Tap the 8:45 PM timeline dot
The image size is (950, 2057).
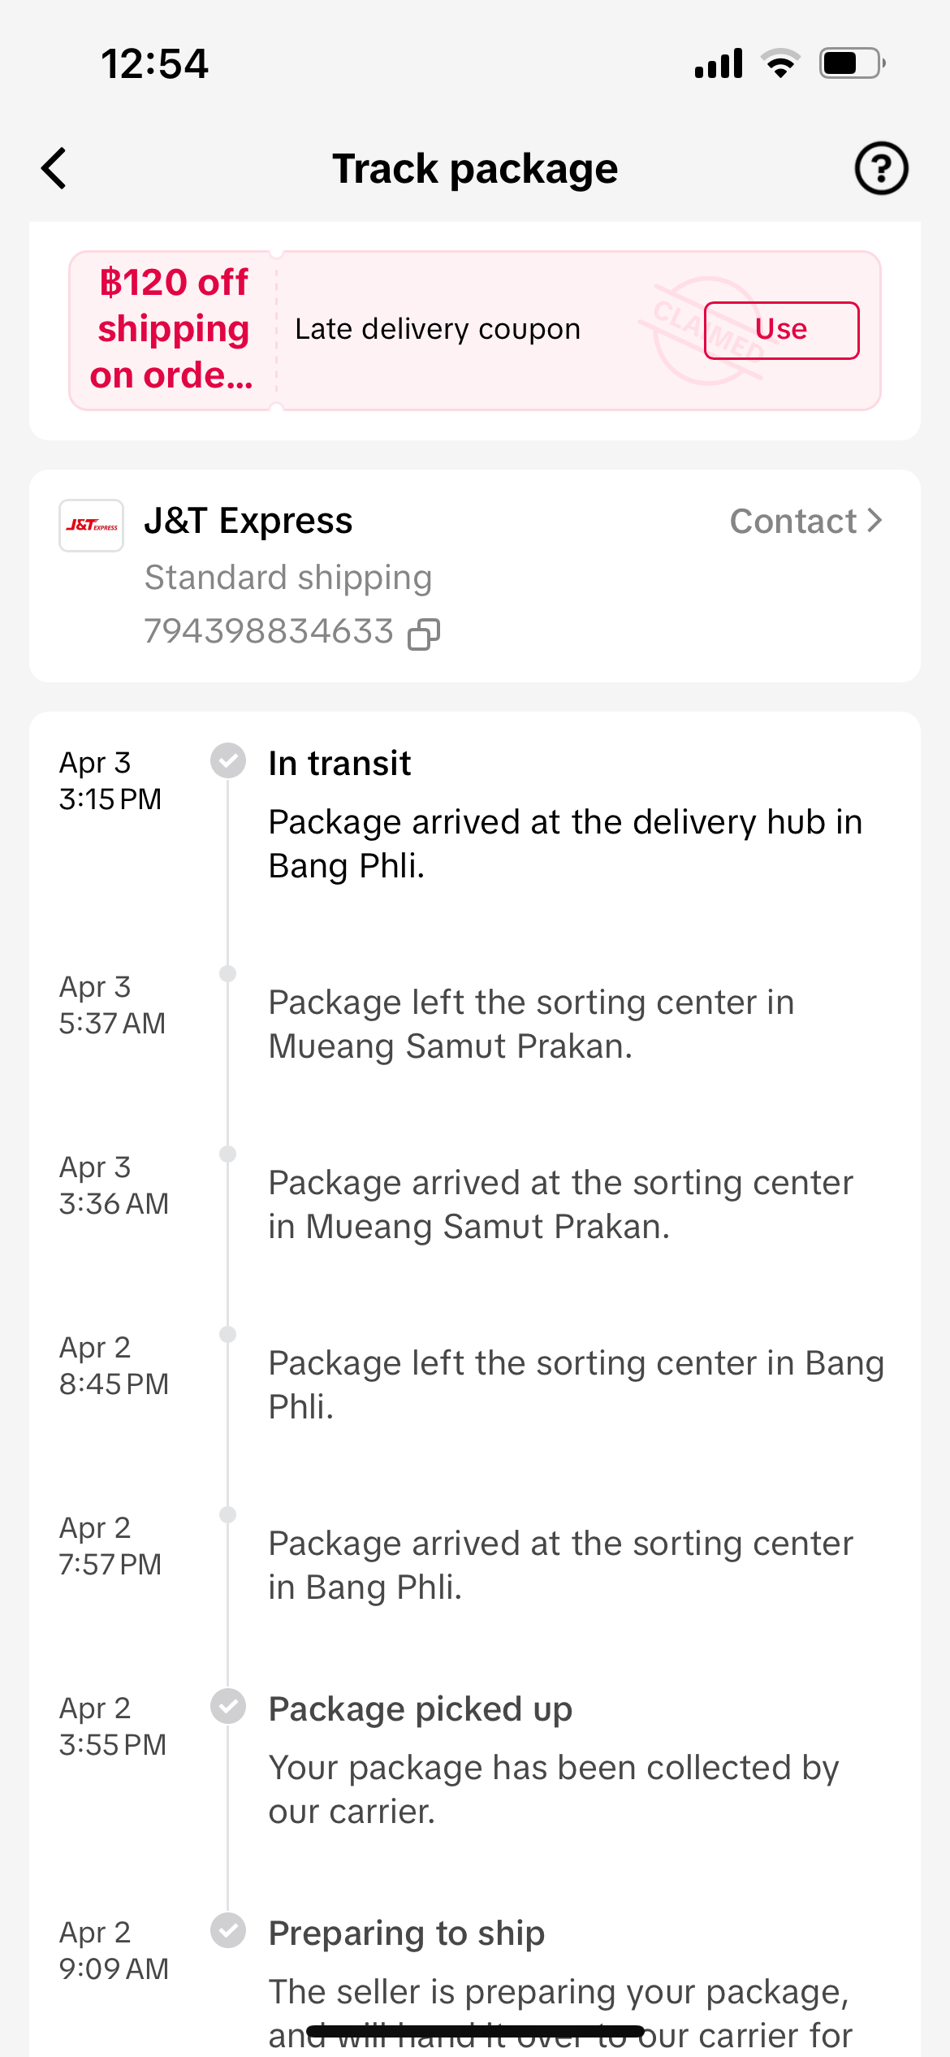click(x=228, y=1334)
